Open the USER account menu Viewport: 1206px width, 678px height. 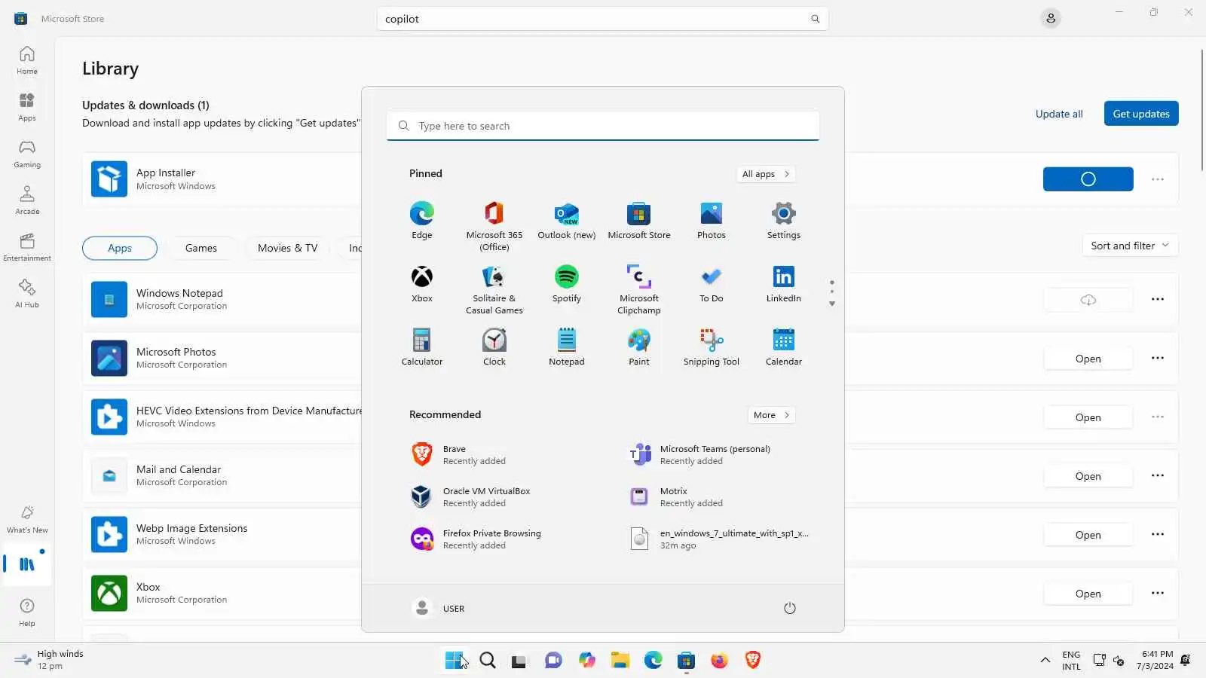[439, 608]
